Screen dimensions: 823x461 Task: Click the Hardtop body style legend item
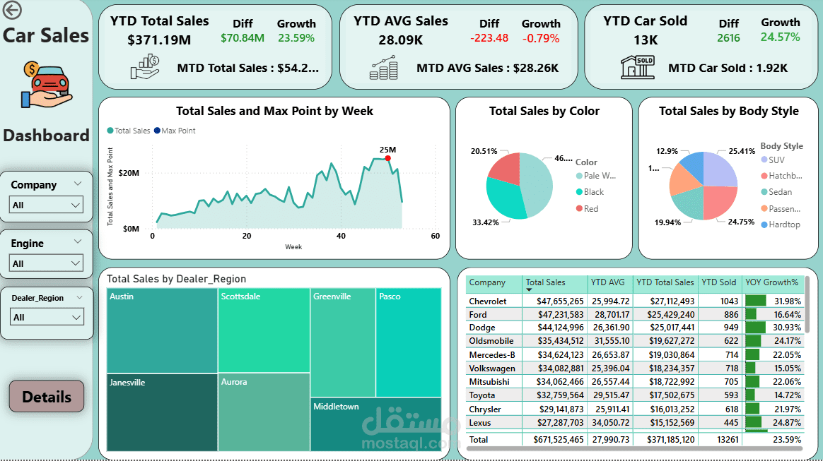click(781, 224)
